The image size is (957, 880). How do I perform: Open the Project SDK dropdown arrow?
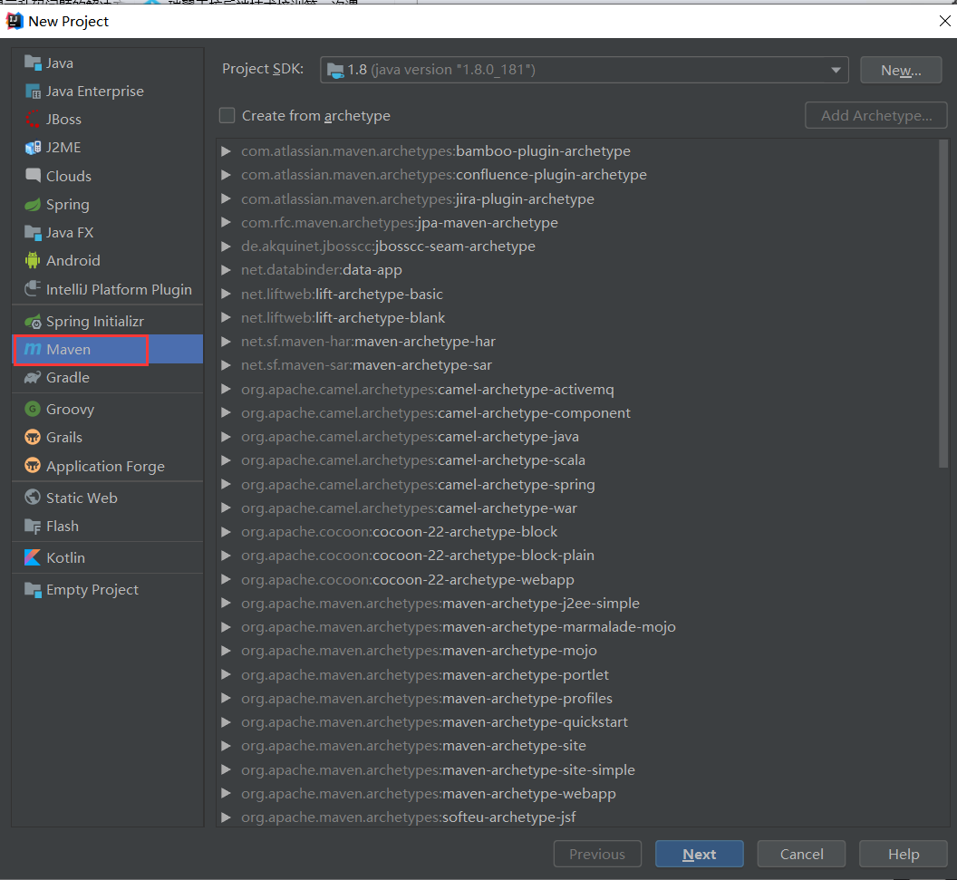[x=836, y=70]
